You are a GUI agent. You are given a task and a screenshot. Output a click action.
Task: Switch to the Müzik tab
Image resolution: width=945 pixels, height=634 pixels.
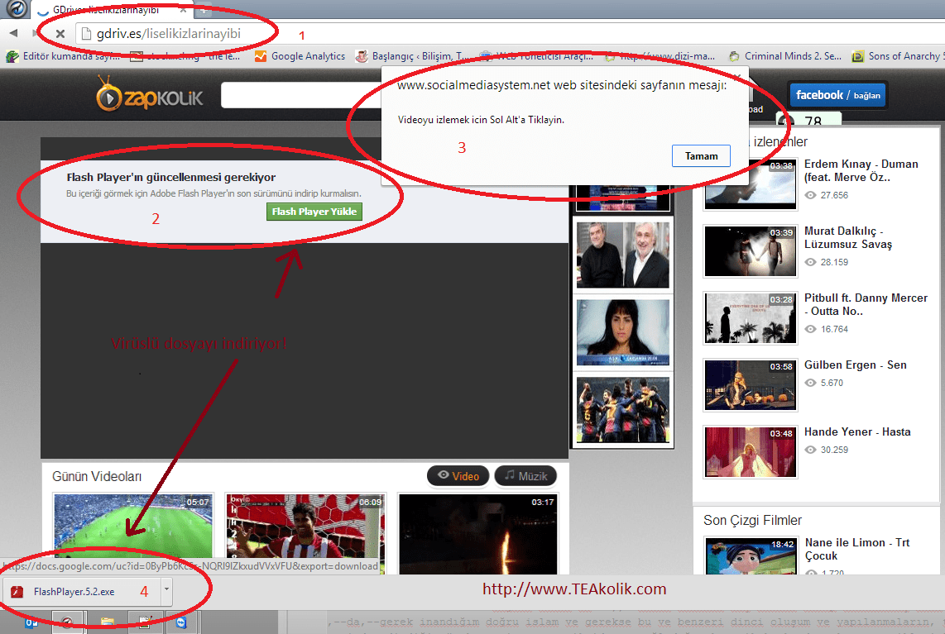525,475
